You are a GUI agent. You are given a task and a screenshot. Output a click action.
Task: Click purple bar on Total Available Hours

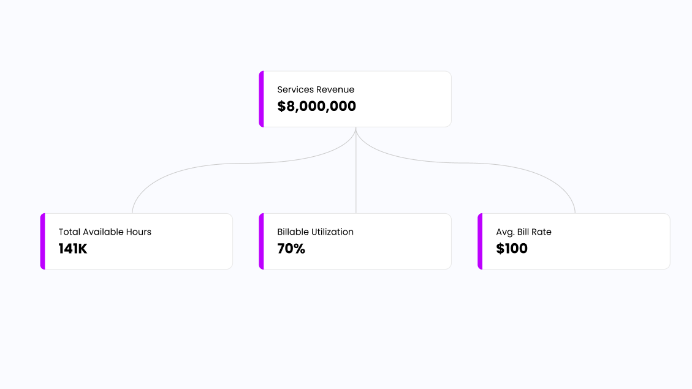tap(43, 241)
